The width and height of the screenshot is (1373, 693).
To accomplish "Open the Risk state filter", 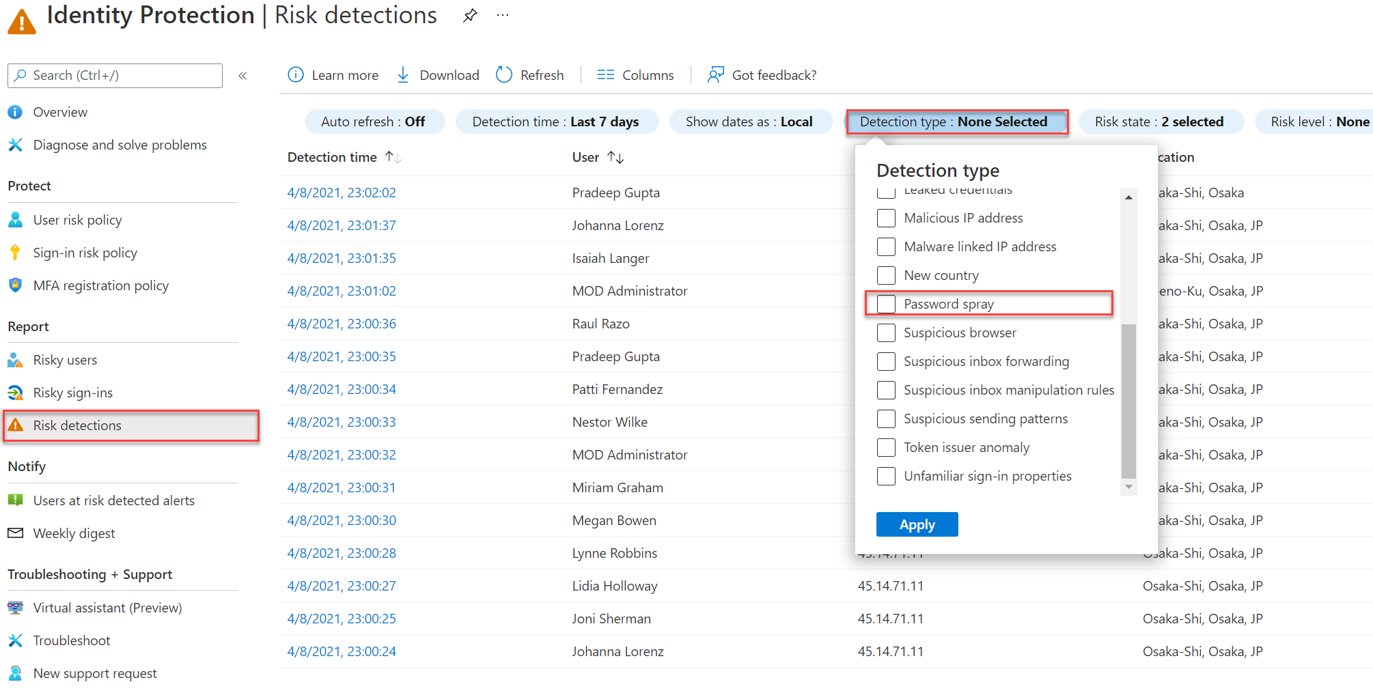I will pyautogui.click(x=1160, y=122).
